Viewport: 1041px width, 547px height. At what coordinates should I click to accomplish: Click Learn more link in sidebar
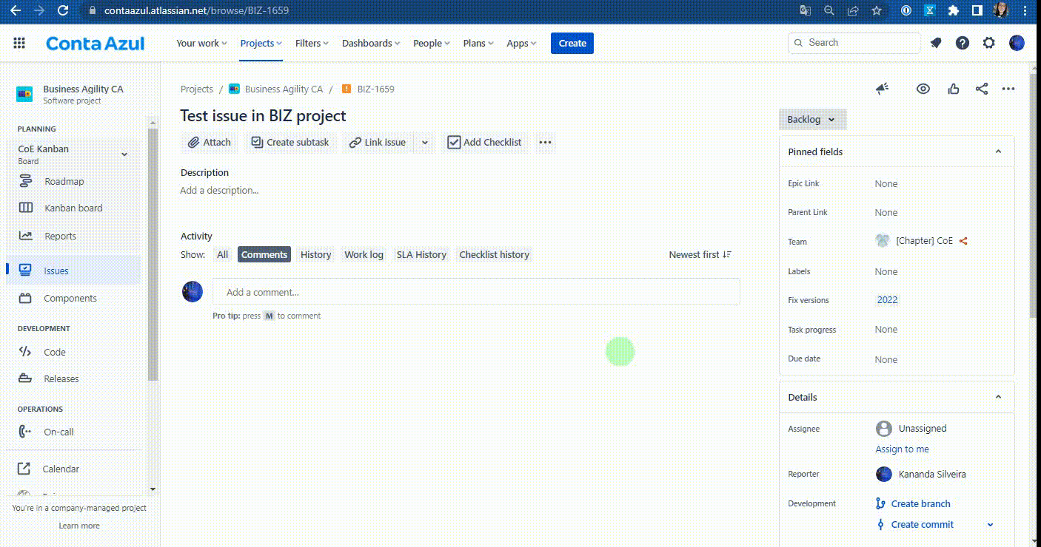[x=79, y=526]
